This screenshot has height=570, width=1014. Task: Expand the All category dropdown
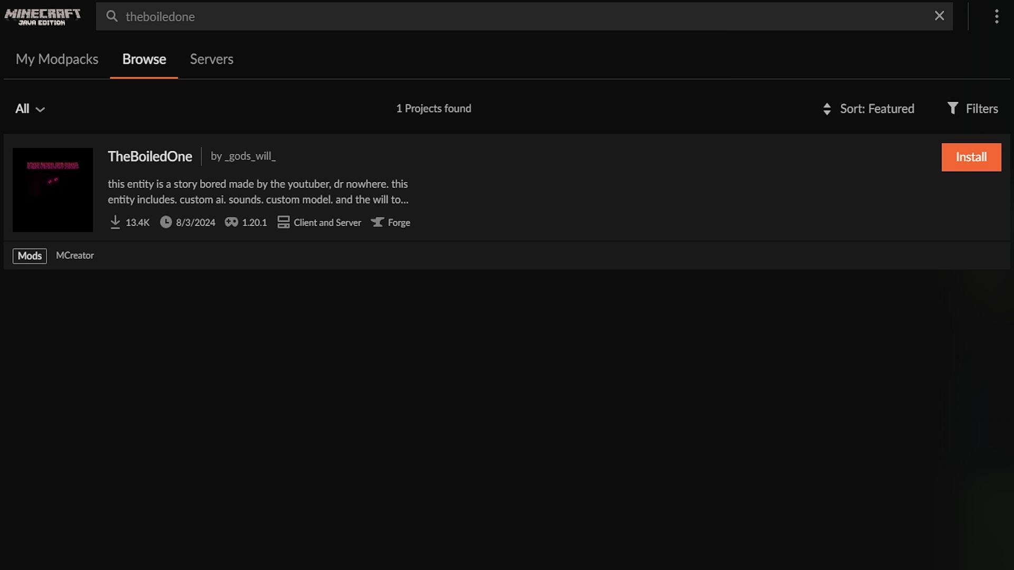coord(30,109)
